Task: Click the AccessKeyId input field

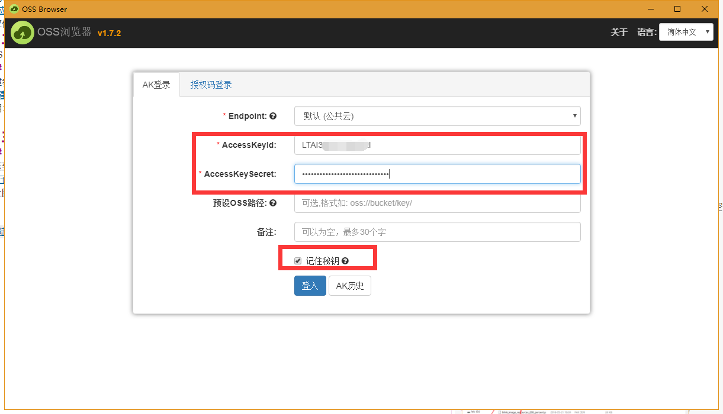Action: click(437, 145)
